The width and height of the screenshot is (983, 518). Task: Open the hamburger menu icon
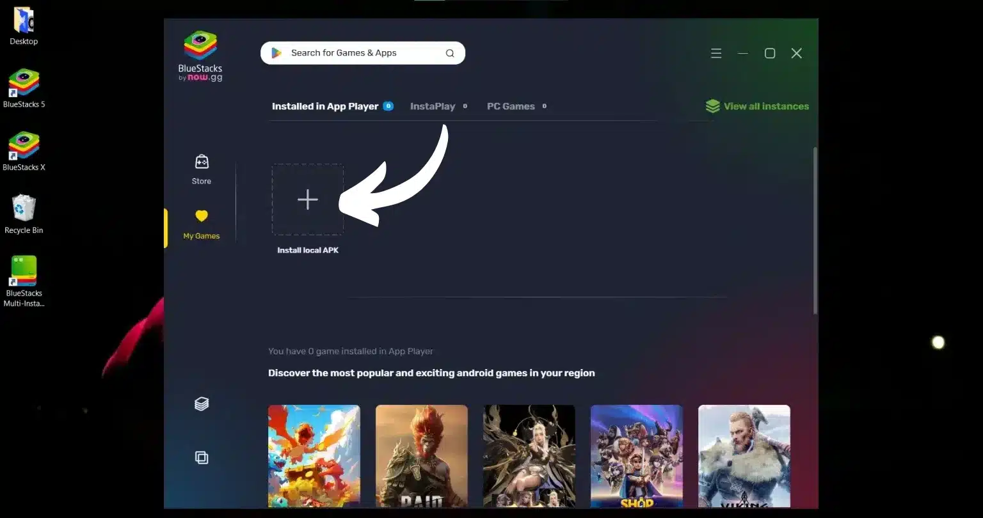[716, 54]
